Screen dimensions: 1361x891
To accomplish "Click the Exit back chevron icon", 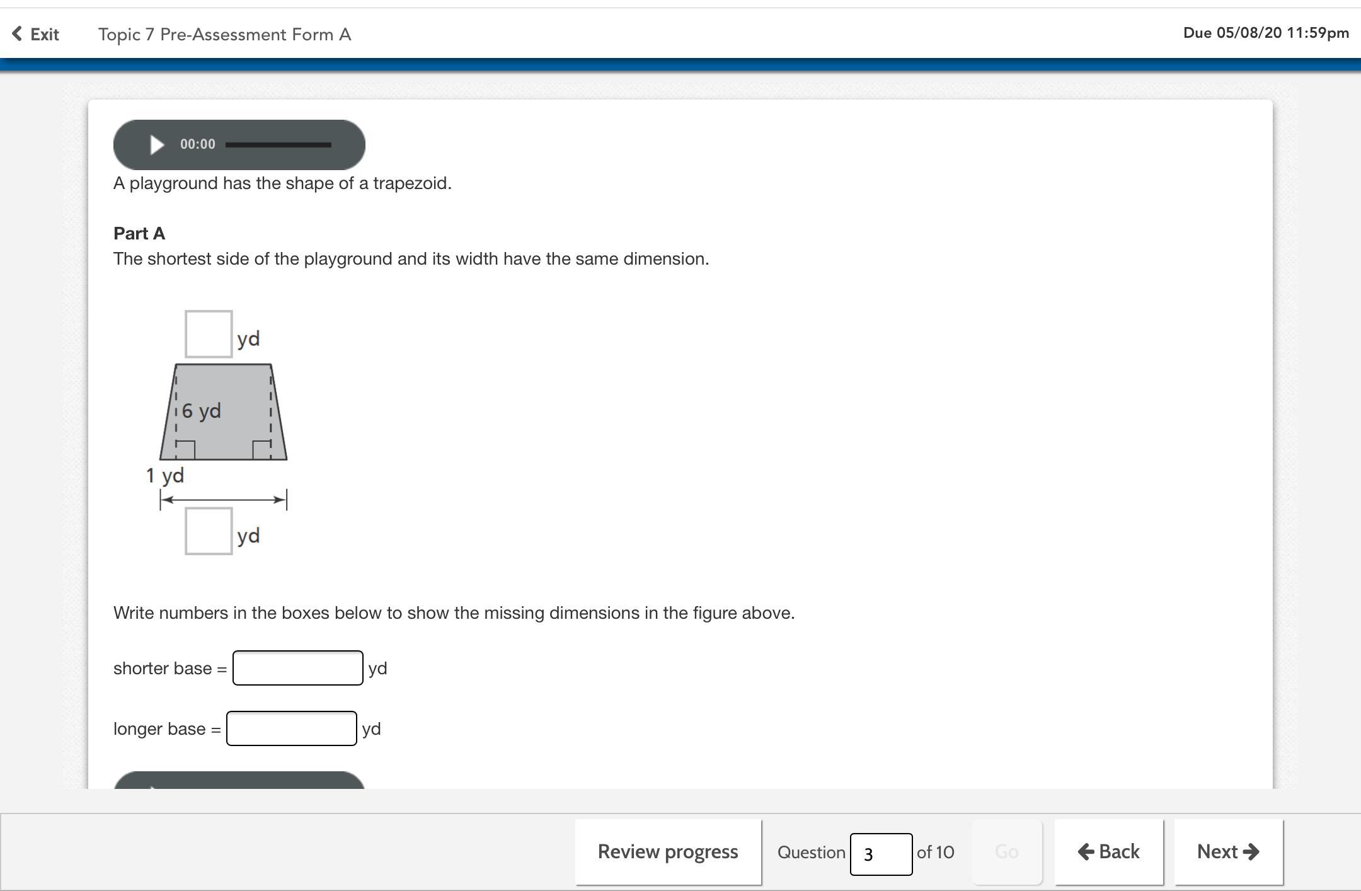I will click(17, 33).
